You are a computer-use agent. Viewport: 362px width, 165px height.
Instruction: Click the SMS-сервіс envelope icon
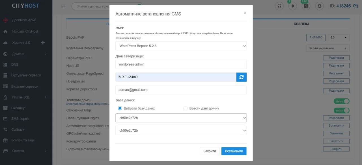(5, 119)
